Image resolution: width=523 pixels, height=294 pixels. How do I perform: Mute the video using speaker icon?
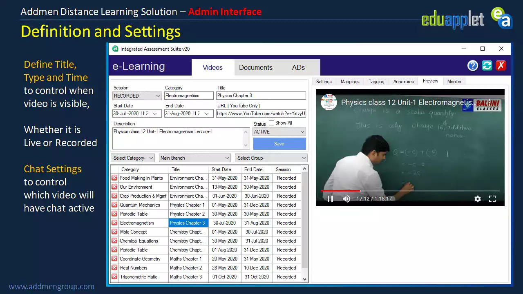tap(346, 199)
